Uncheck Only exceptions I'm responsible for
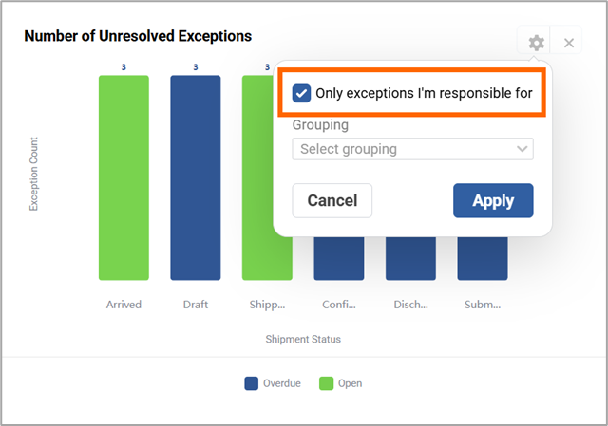The width and height of the screenshot is (608, 426). coord(301,93)
